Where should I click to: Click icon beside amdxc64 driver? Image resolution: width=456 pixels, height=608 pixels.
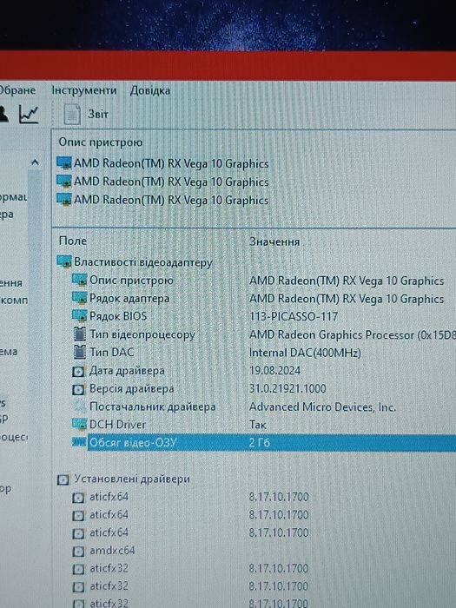click(x=79, y=551)
